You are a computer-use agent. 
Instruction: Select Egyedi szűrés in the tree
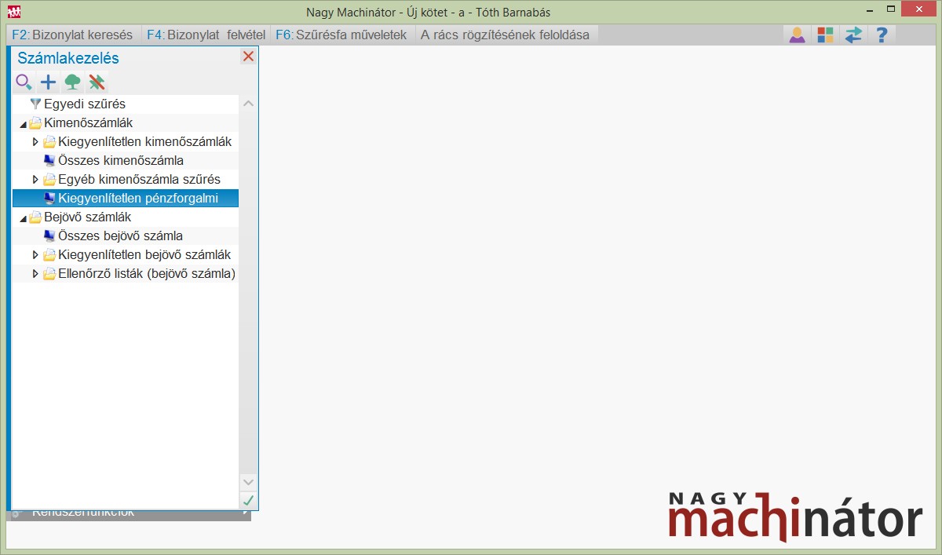click(x=85, y=104)
